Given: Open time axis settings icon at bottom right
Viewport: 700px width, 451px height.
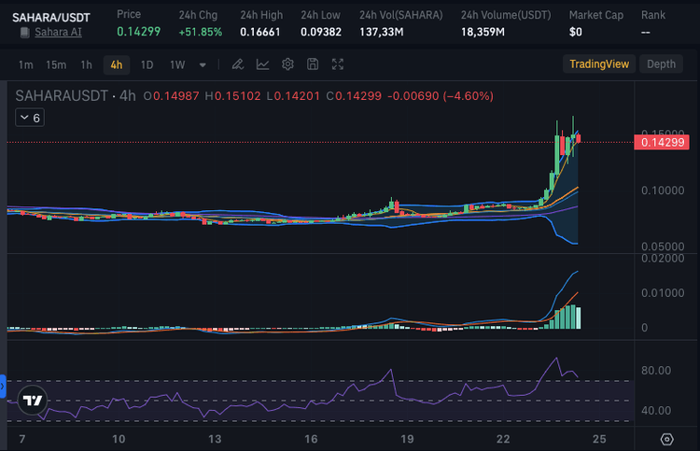Looking at the screenshot, I should coord(666,439).
